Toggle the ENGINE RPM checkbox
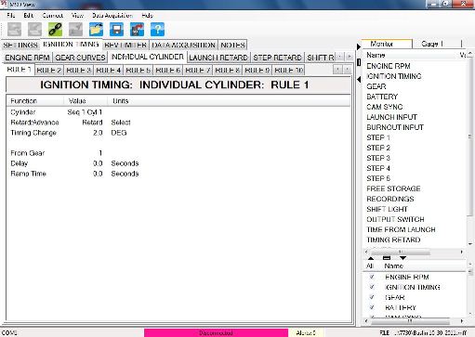The width and height of the screenshot is (475, 337). 372,277
